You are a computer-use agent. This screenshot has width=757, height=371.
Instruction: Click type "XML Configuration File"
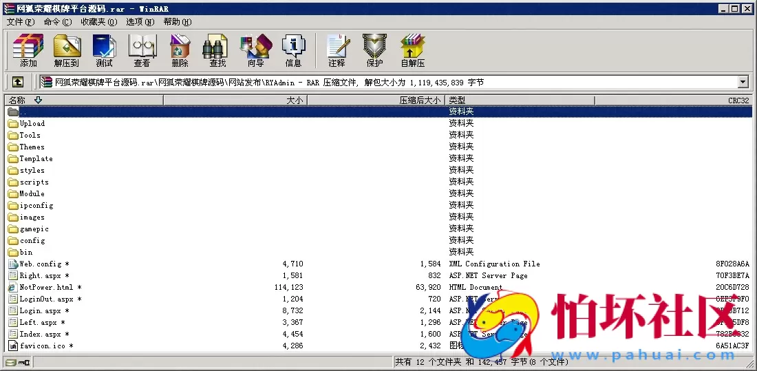pos(494,264)
